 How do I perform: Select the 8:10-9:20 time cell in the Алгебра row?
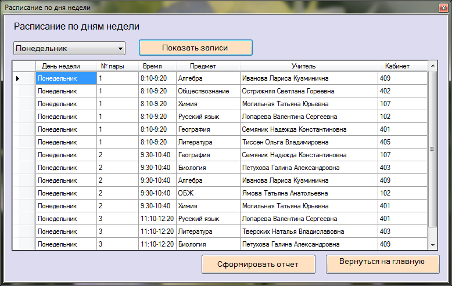click(x=157, y=78)
